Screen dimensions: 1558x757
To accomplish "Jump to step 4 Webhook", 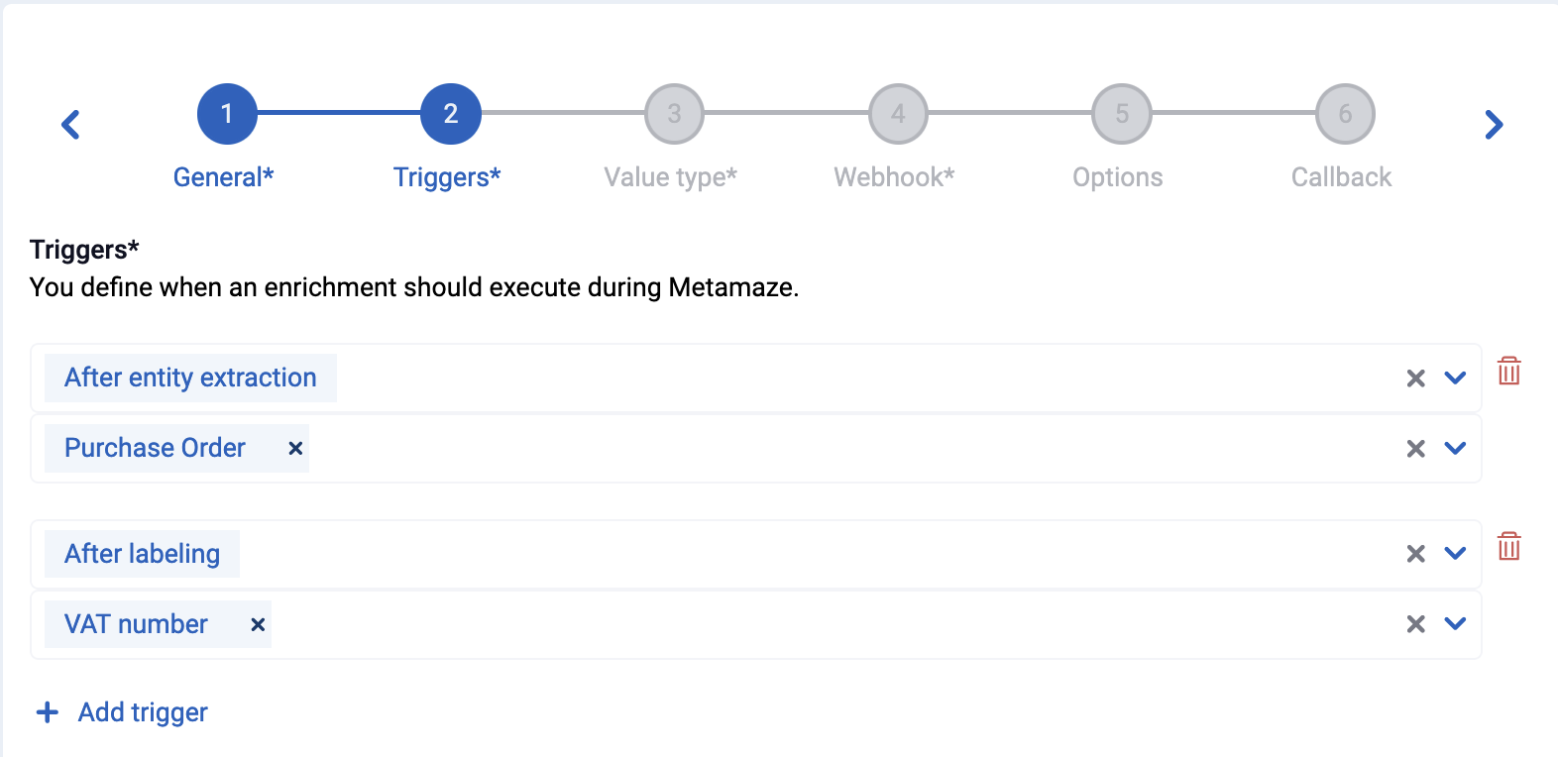I will pyautogui.click(x=898, y=114).
